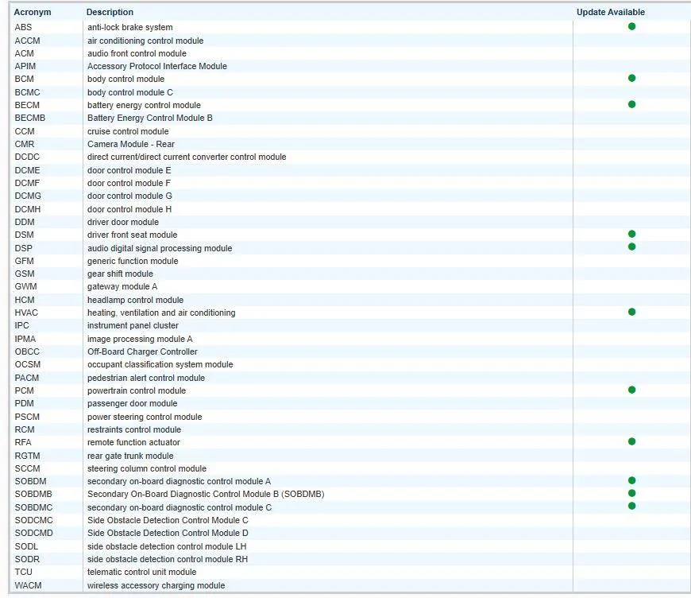Click the PCM green update dot
The width and height of the screenshot is (691, 598).
[631, 390]
